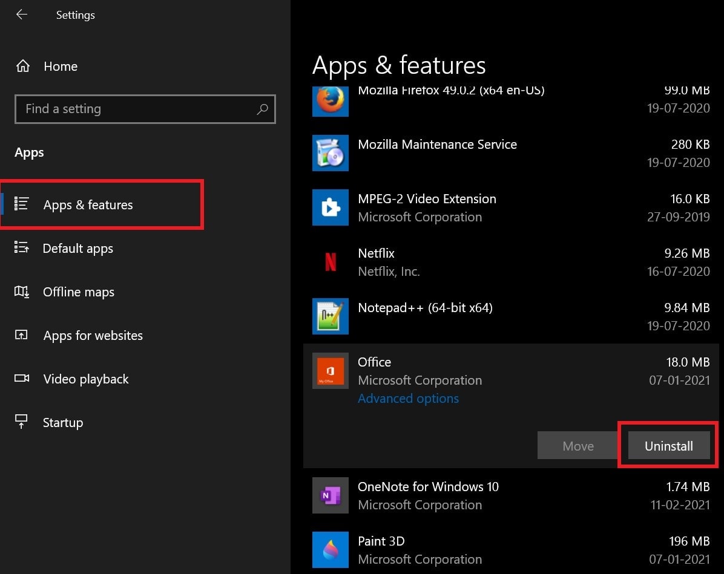
Task: Click the search magnifier icon
Action: pos(262,109)
